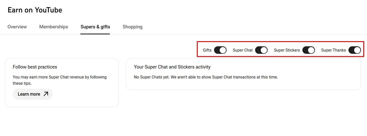The width and height of the screenshot is (367, 136).
Task: Click the Super Chat label text
Action: 243,50
